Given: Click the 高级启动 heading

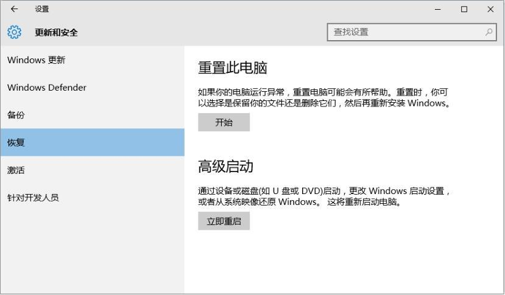Looking at the screenshot, I should click(x=225, y=167).
